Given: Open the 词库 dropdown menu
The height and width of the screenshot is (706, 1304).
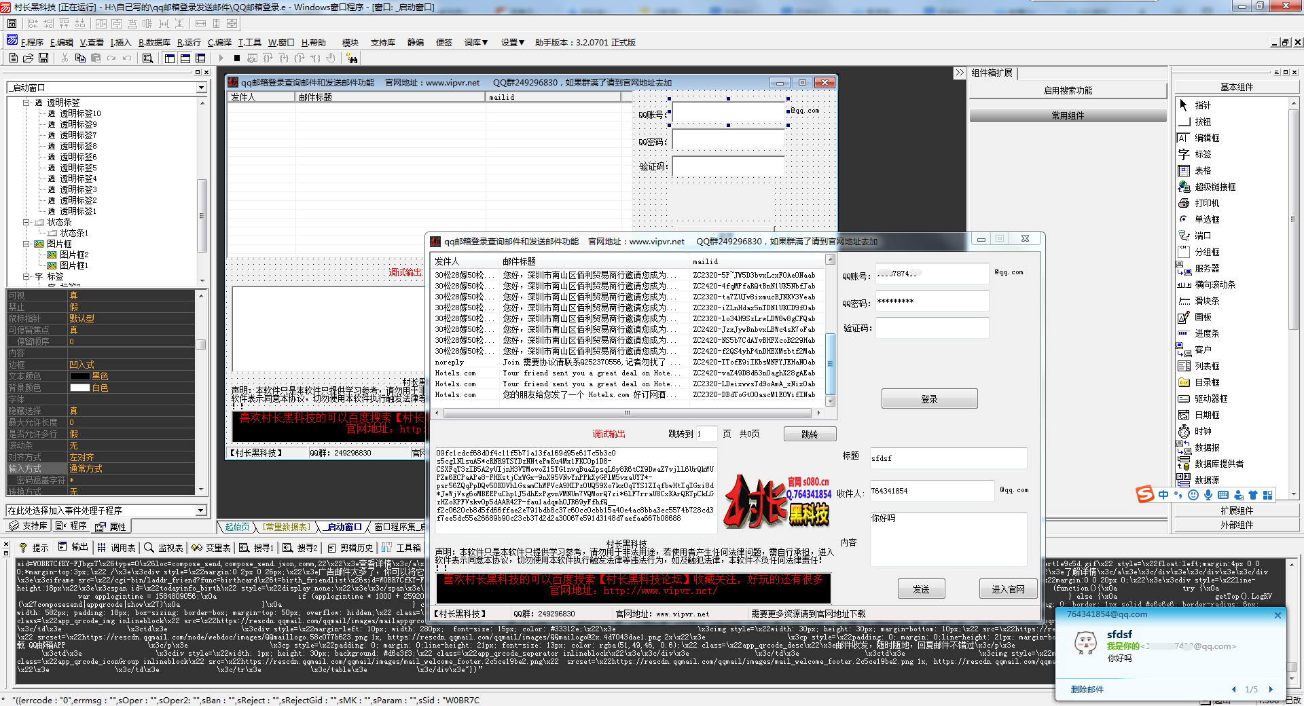Looking at the screenshot, I should coord(476,42).
